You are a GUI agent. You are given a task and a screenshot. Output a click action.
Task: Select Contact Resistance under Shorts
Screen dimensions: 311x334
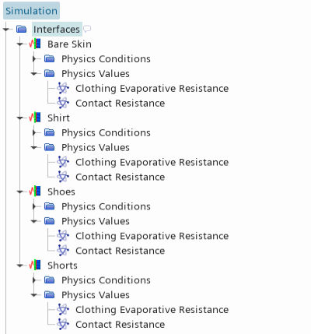[x=121, y=325]
